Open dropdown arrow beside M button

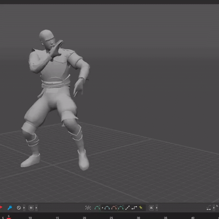pyautogui.click(x=36, y=208)
